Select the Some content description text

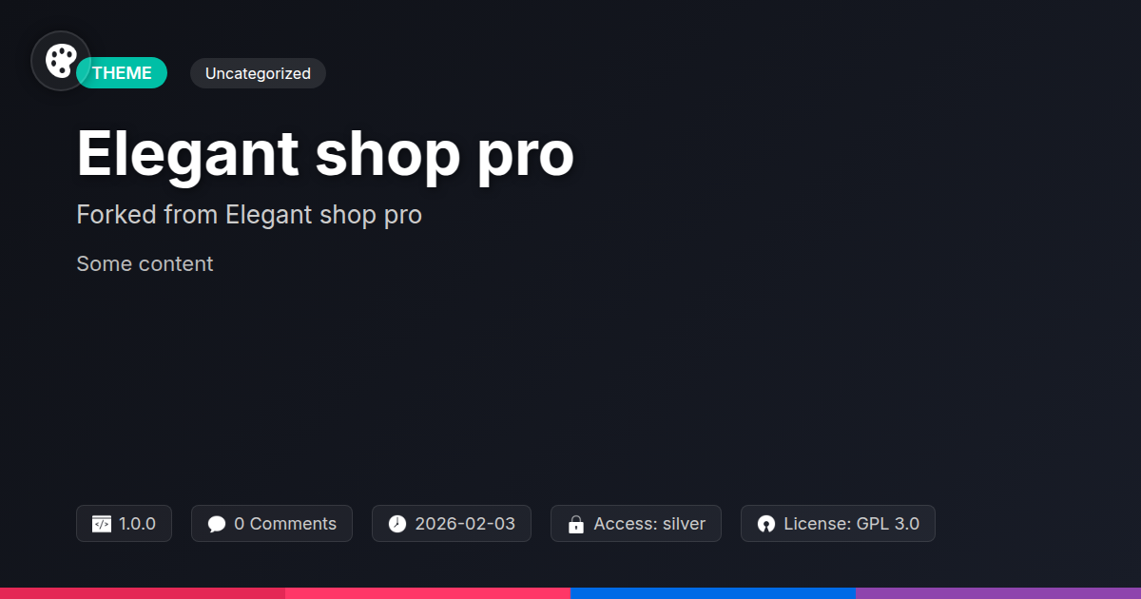click(x=145, y=263)
